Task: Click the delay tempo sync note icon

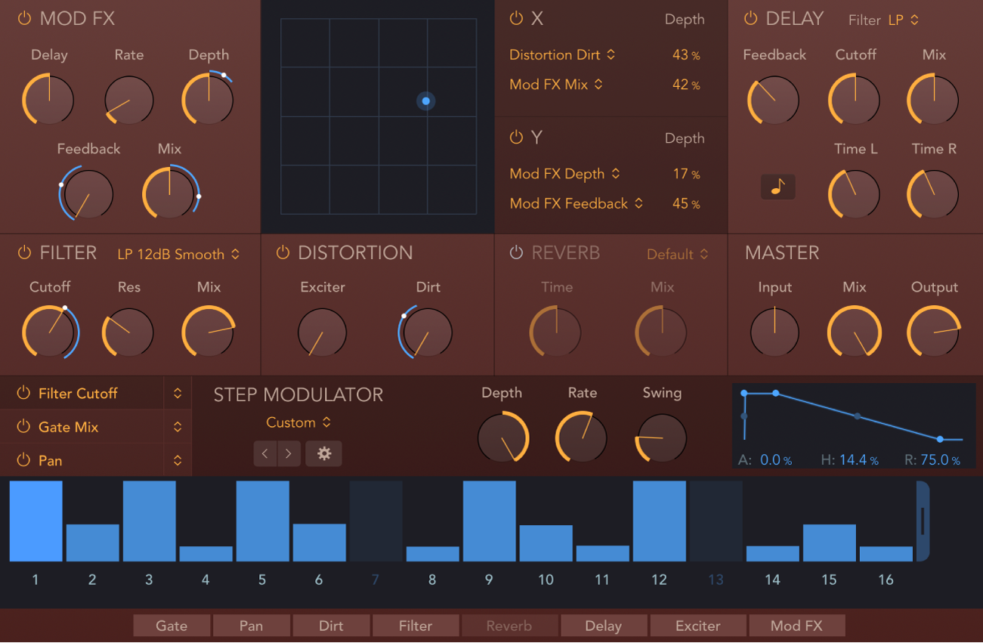Action: (777, 187)
